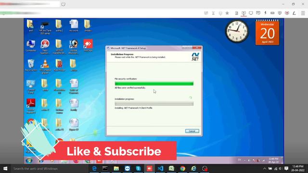Screen dimensions: 308x173
Task: Open Skype from the taskbar
Action: (138, 169)
